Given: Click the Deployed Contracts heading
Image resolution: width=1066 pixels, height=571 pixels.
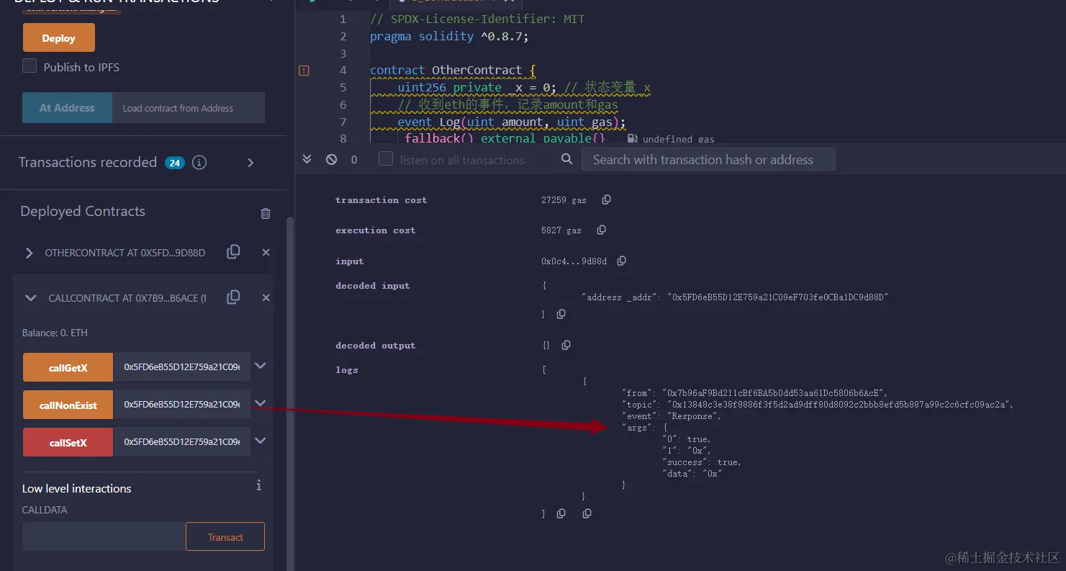Looking at the screenshot, I should coord(83,212).
